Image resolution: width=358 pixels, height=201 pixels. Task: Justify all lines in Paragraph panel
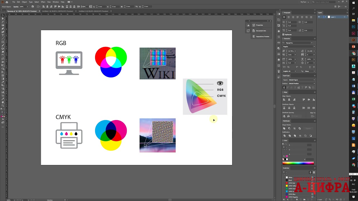[311, 17]
